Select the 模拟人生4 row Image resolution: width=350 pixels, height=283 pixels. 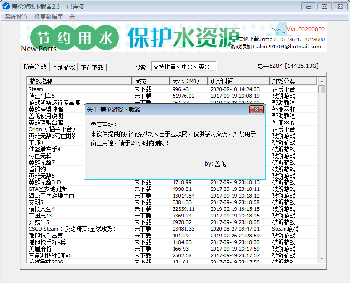point(172,209)
